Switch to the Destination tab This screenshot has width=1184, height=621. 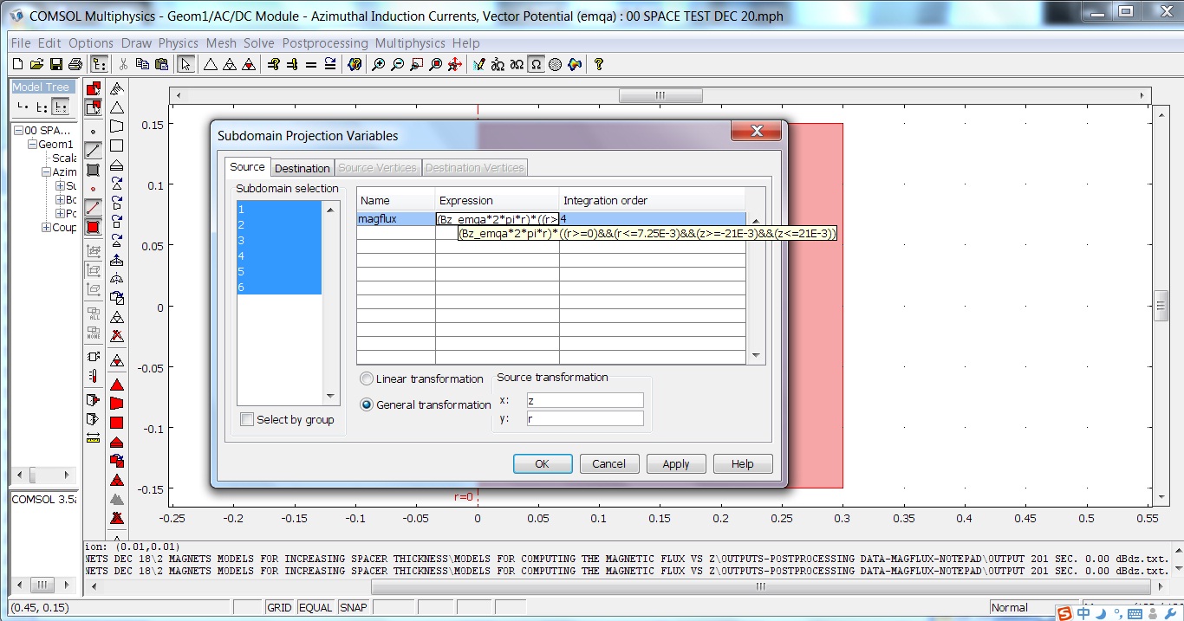302,168
